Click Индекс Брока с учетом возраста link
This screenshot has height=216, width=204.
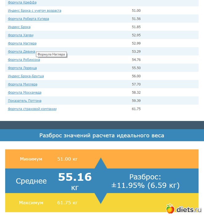[x=34, y=10]
